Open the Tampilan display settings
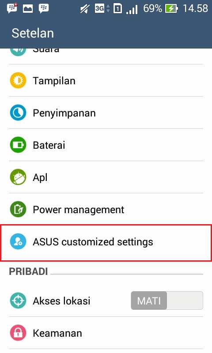This screenshot has height=353, width=212. 106,80
